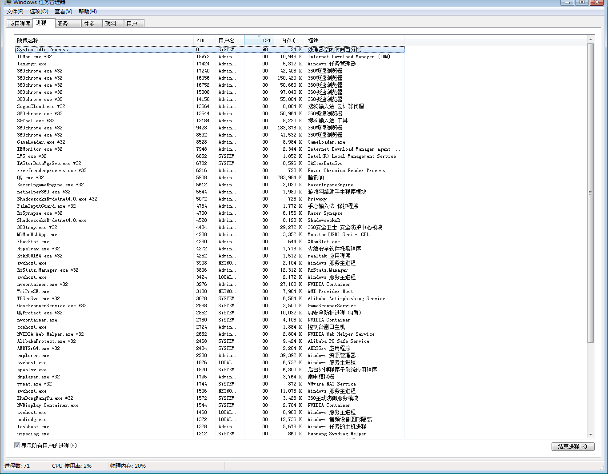Toggle the 显示所有用户的进程 checkbox
This screenshot has width=608, height=474.
coord(17,446)
